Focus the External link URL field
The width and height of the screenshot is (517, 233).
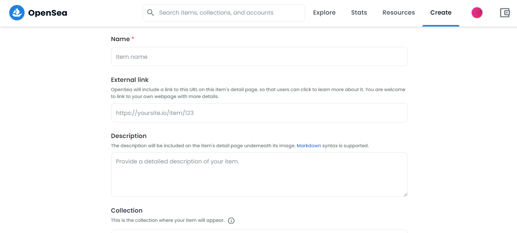click(259, 113)
